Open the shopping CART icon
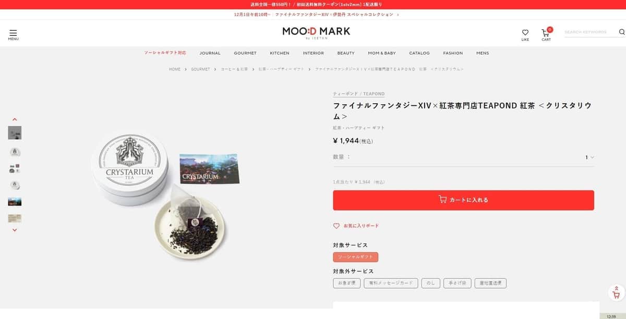This screenshot has width=626, height=319. click(546, 34)
